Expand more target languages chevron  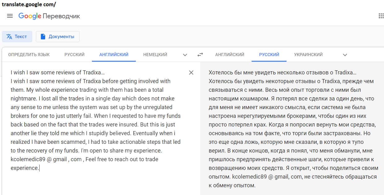click(345, 55)
